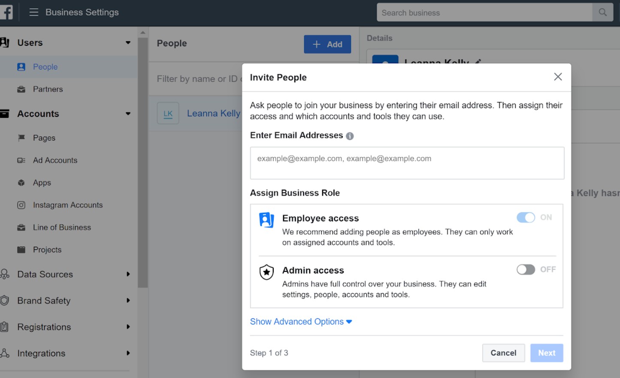This screenshot has width=620, height=378.
Task: Expand Show Advanced Options
Action: click(301, 322)
